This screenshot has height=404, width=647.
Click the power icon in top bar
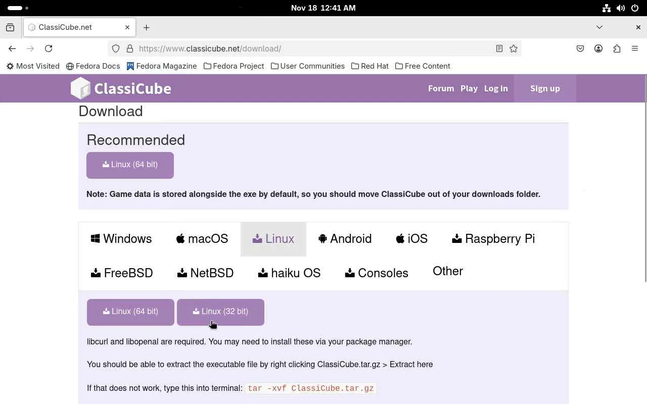click(x=635, y=8)
